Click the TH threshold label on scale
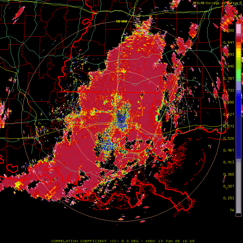The width and height of the screenshot is (243, 243). (x=232, y=210)
